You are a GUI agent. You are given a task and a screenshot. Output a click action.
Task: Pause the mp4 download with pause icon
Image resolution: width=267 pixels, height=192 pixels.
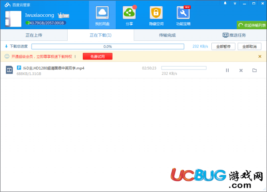point(227,70)
